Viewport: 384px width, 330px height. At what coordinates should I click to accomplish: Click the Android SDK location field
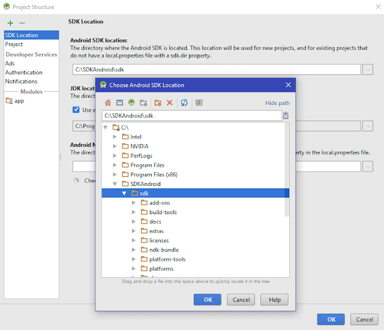[217, 70]
